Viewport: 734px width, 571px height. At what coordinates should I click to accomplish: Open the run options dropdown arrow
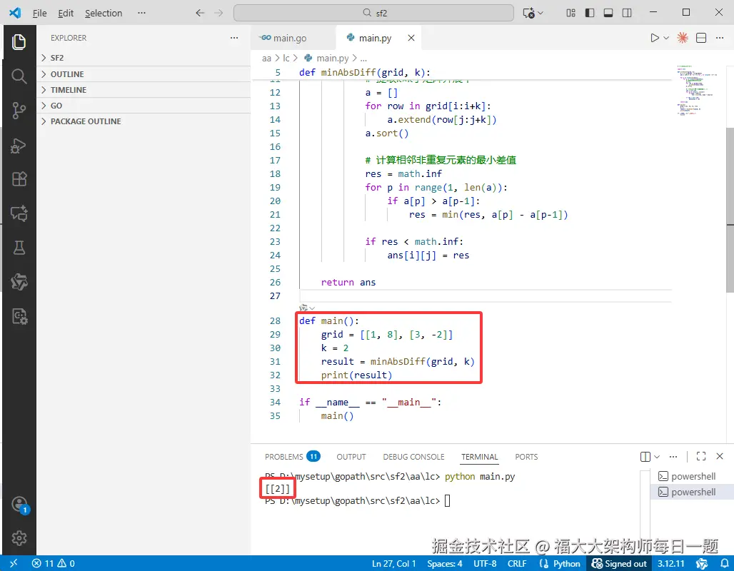coord(666,38)
